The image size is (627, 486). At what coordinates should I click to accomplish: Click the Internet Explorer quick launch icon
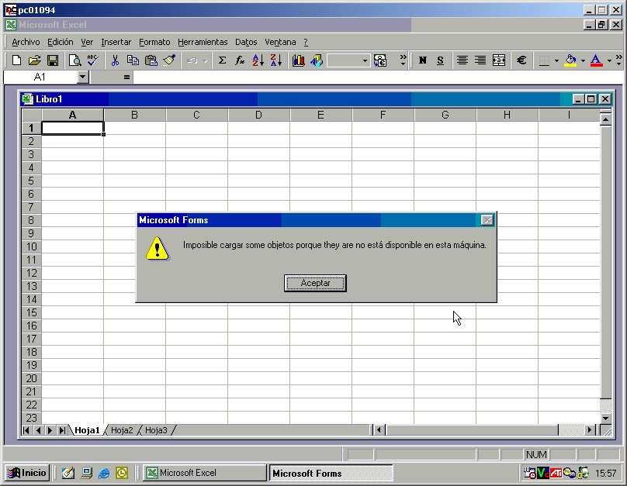coord(103,474)
